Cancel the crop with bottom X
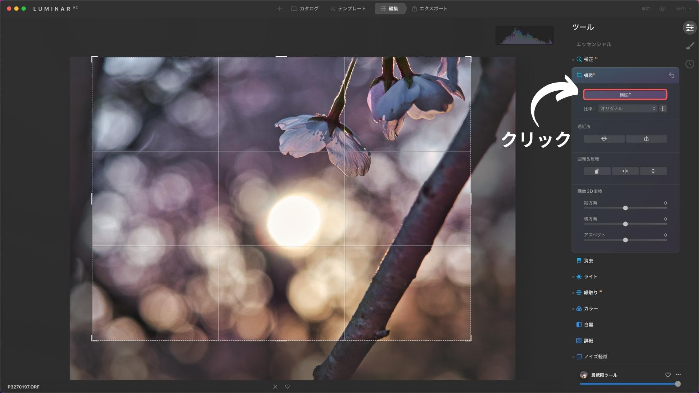This screenshot has width=699, height=393. click(x=275, y=386)
